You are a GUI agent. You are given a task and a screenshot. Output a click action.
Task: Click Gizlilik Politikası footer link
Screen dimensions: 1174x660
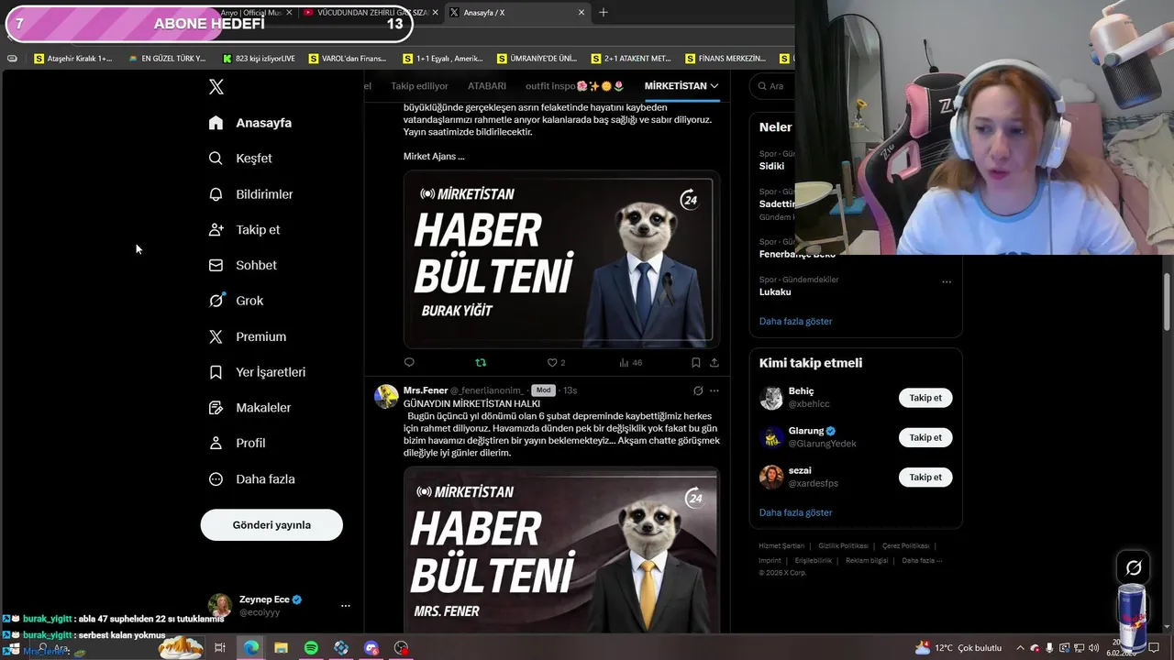(x=843, y=546)
